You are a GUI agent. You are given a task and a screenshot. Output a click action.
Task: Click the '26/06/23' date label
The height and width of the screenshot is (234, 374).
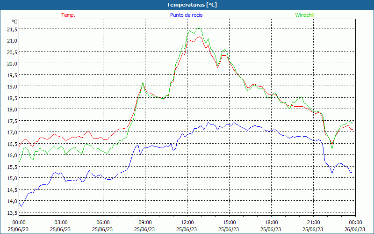pos(355,229)
